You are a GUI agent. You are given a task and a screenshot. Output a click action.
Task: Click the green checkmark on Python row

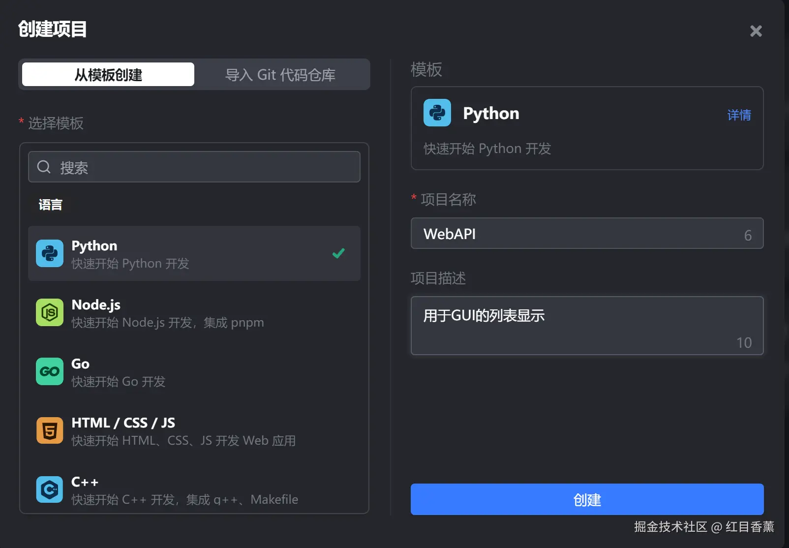(x=338, y=253)
